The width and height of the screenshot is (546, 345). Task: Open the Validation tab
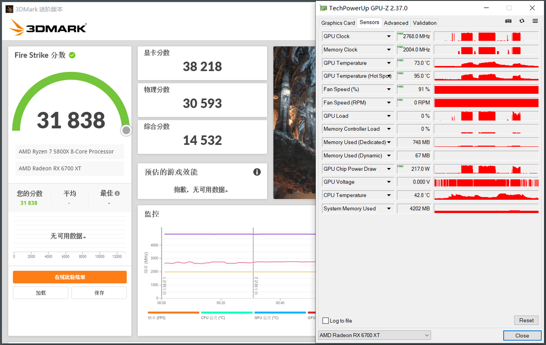pyautogui.click(x=424, y=22)
